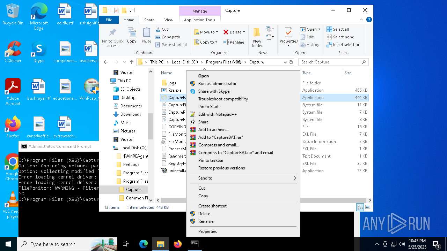The width and height of the screenshot is (447, 251).
Task: Click Local Disk (C:) breadcrumb
Action: pyautogui.click(x=185, y=62)
